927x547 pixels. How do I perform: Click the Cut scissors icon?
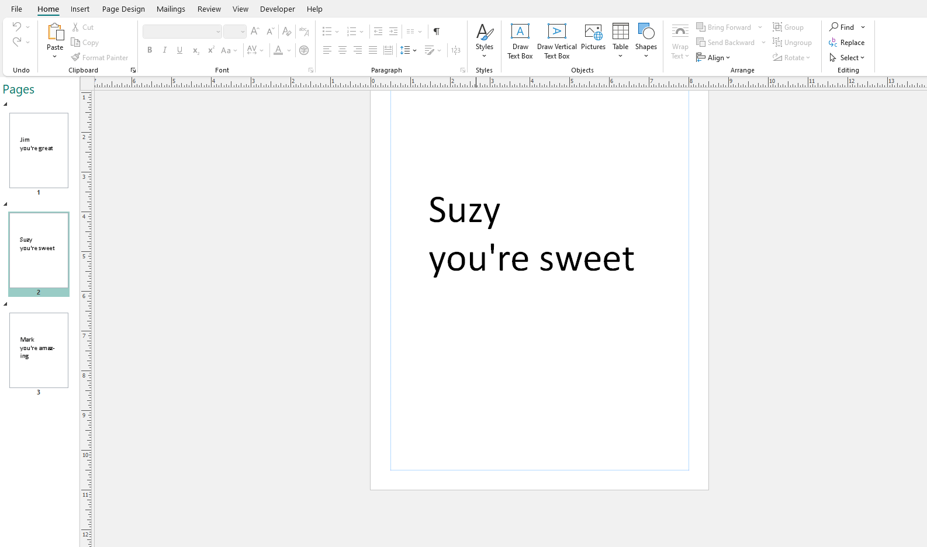pyautogui.click(x=75, y=27)
